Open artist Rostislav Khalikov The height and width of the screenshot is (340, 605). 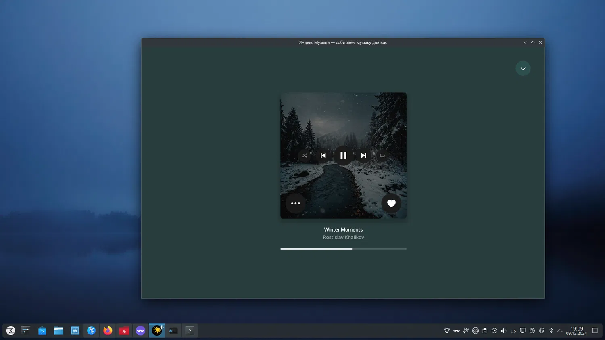click(x=343, y=238)
